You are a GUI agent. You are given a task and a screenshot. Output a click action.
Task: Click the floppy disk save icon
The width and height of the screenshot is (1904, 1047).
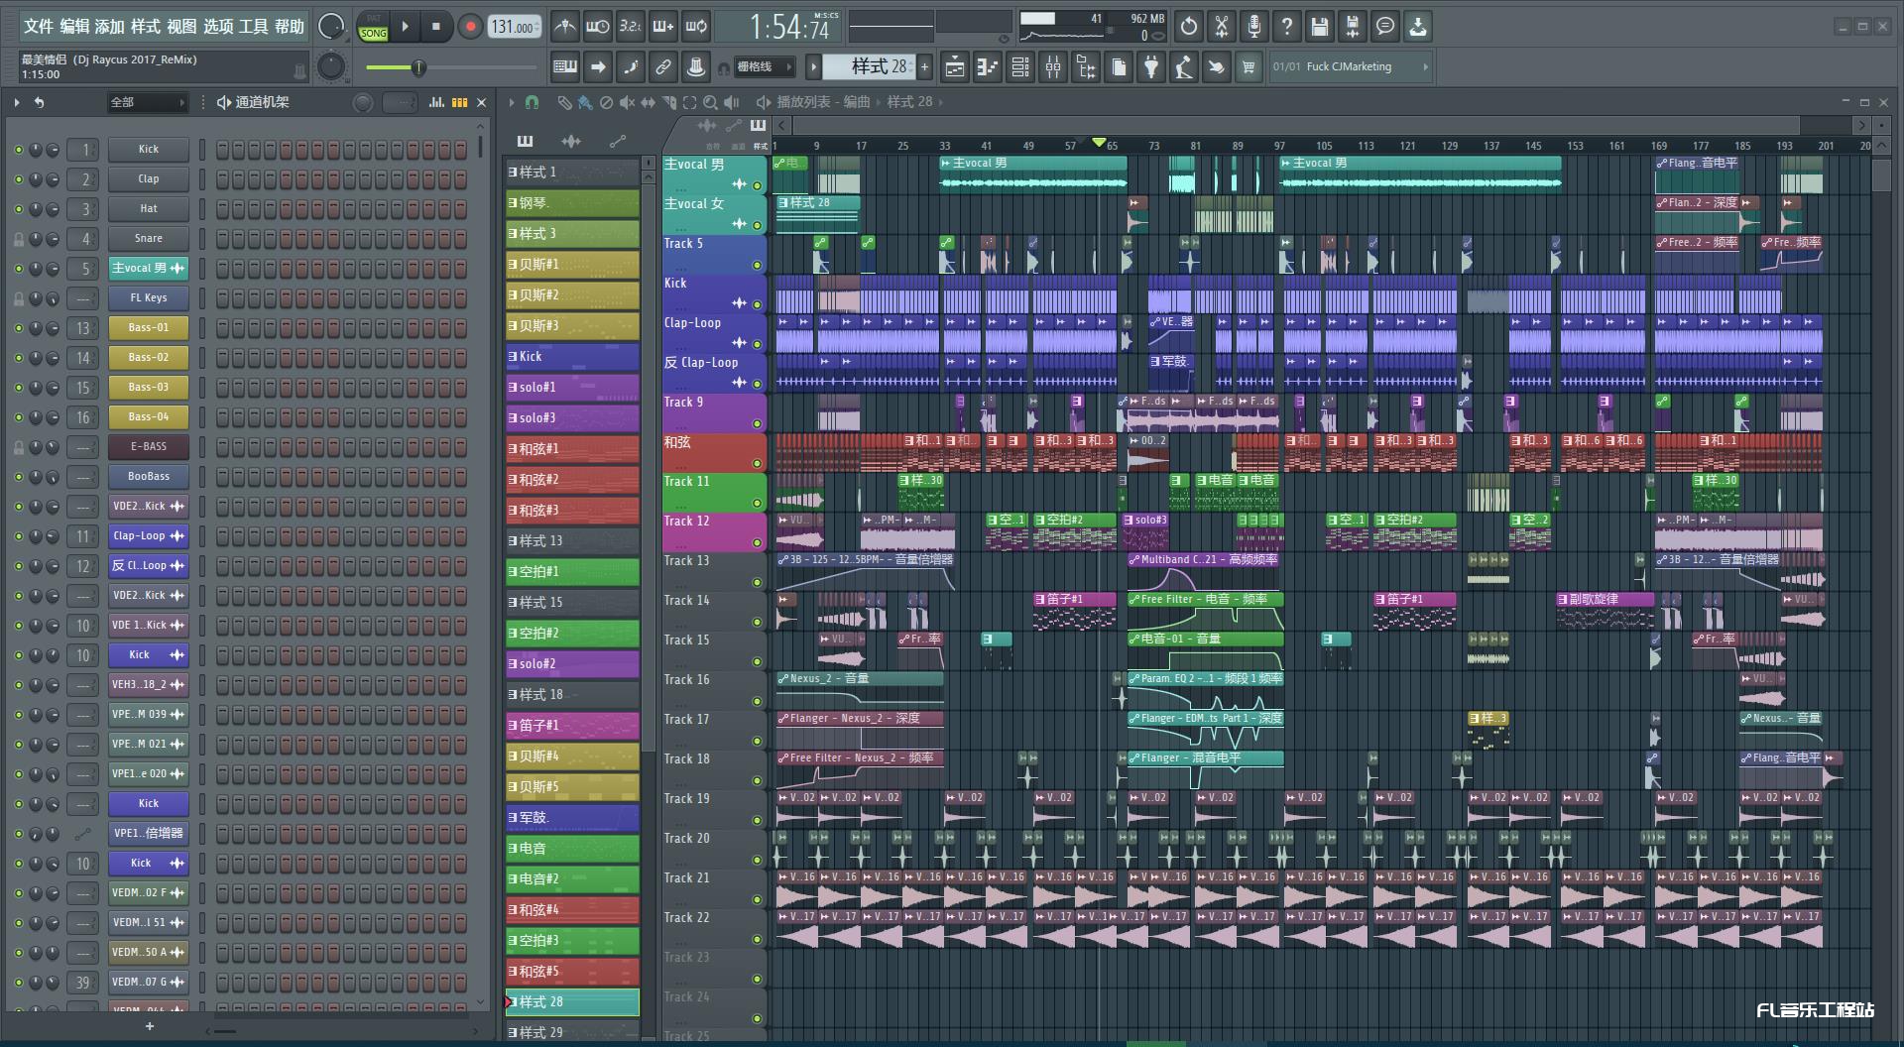tap(1320, 27)
